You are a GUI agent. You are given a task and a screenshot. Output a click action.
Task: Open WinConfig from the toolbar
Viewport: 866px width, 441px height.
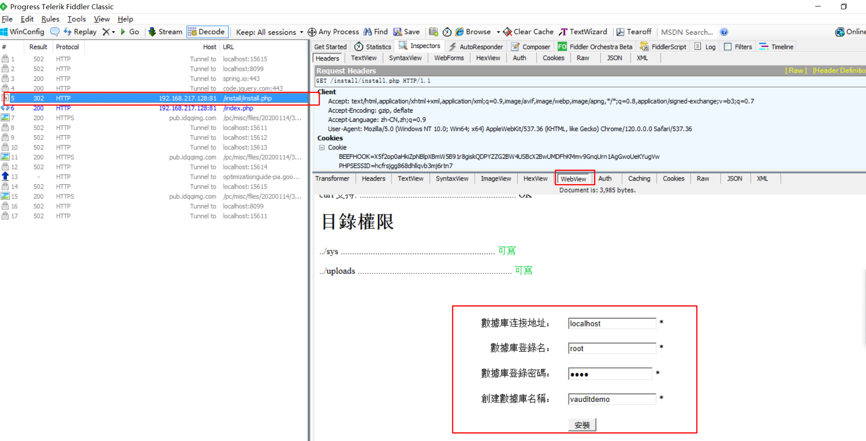click(23, 32)
